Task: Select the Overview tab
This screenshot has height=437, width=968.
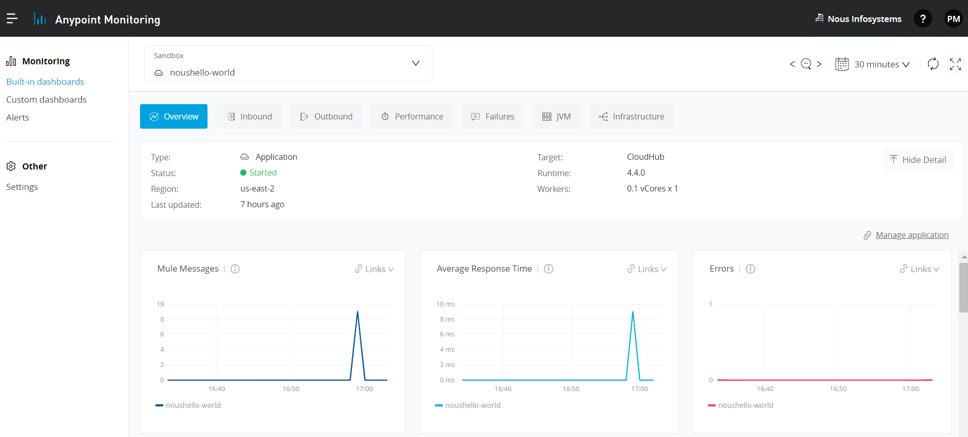Action: click(174, 116)
